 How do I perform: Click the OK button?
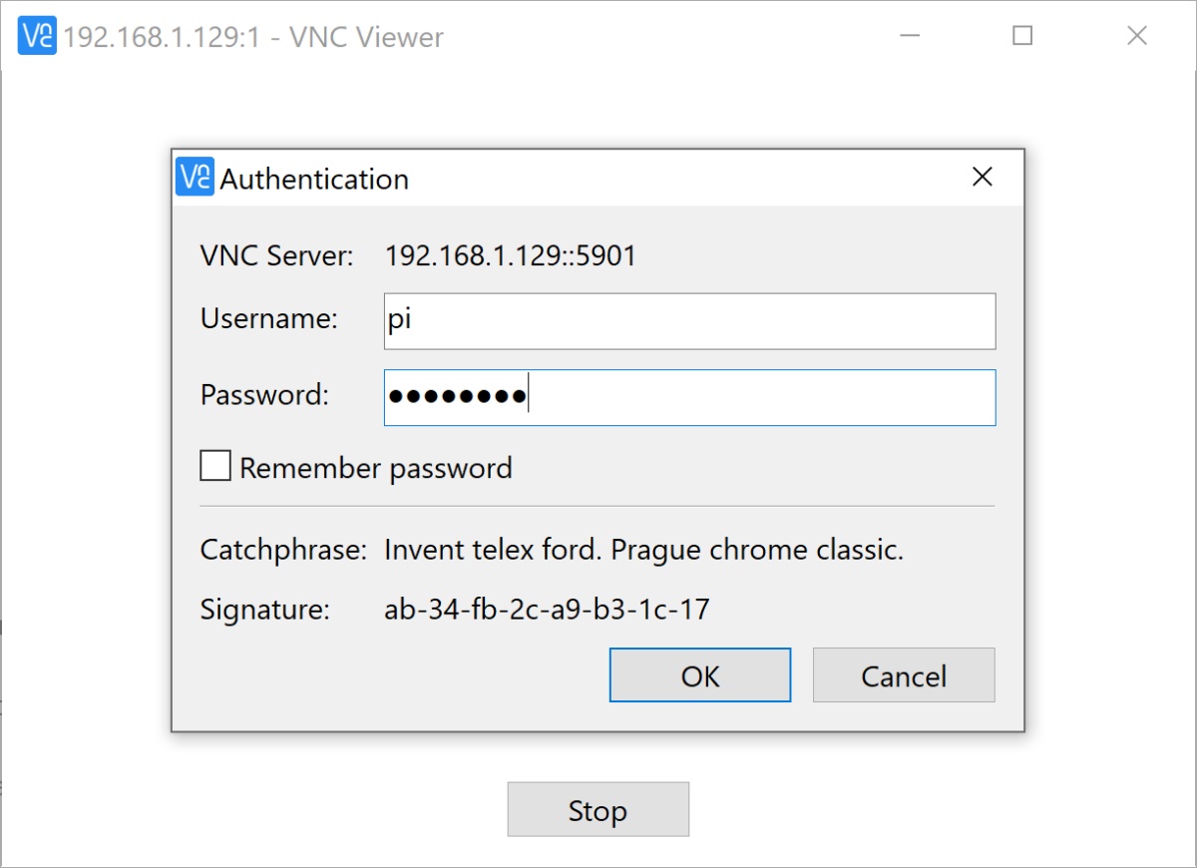pyautogui.click(x=699, y=674)
